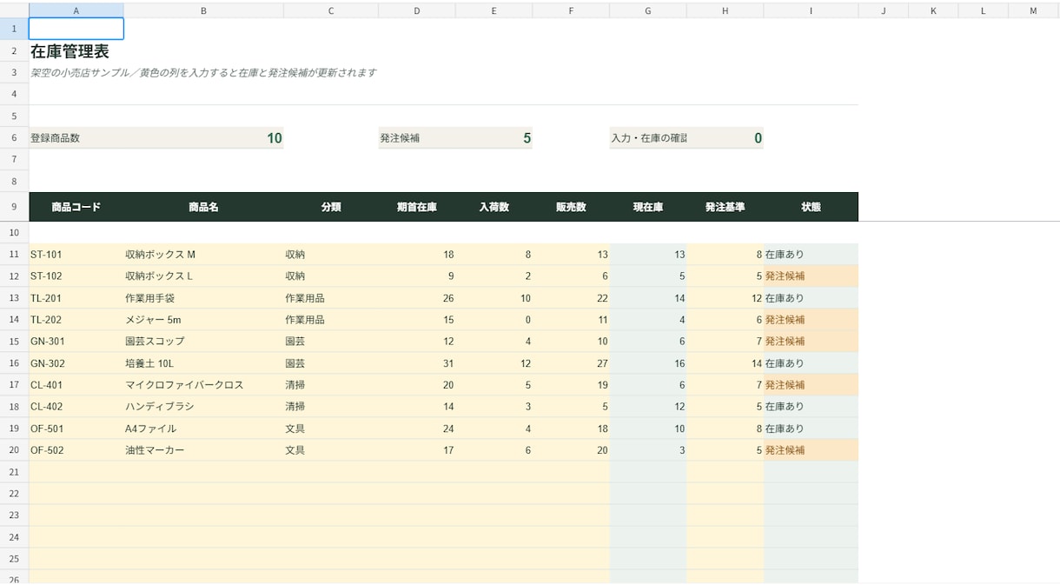Select row 20 header
1060x585 pixels.
[x=14, y=450]
